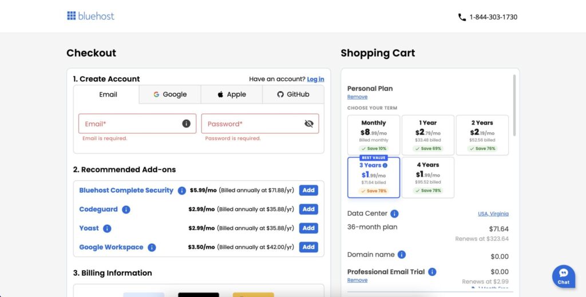Click the Bluehost logo
Image resolution: width=586 pixels, height=297 pixels.
[90, 15]
